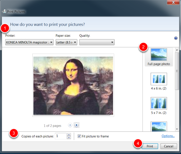Select the 4 x 6 in. (2) layout
This screenshot has height=154, width=181.
159,81
